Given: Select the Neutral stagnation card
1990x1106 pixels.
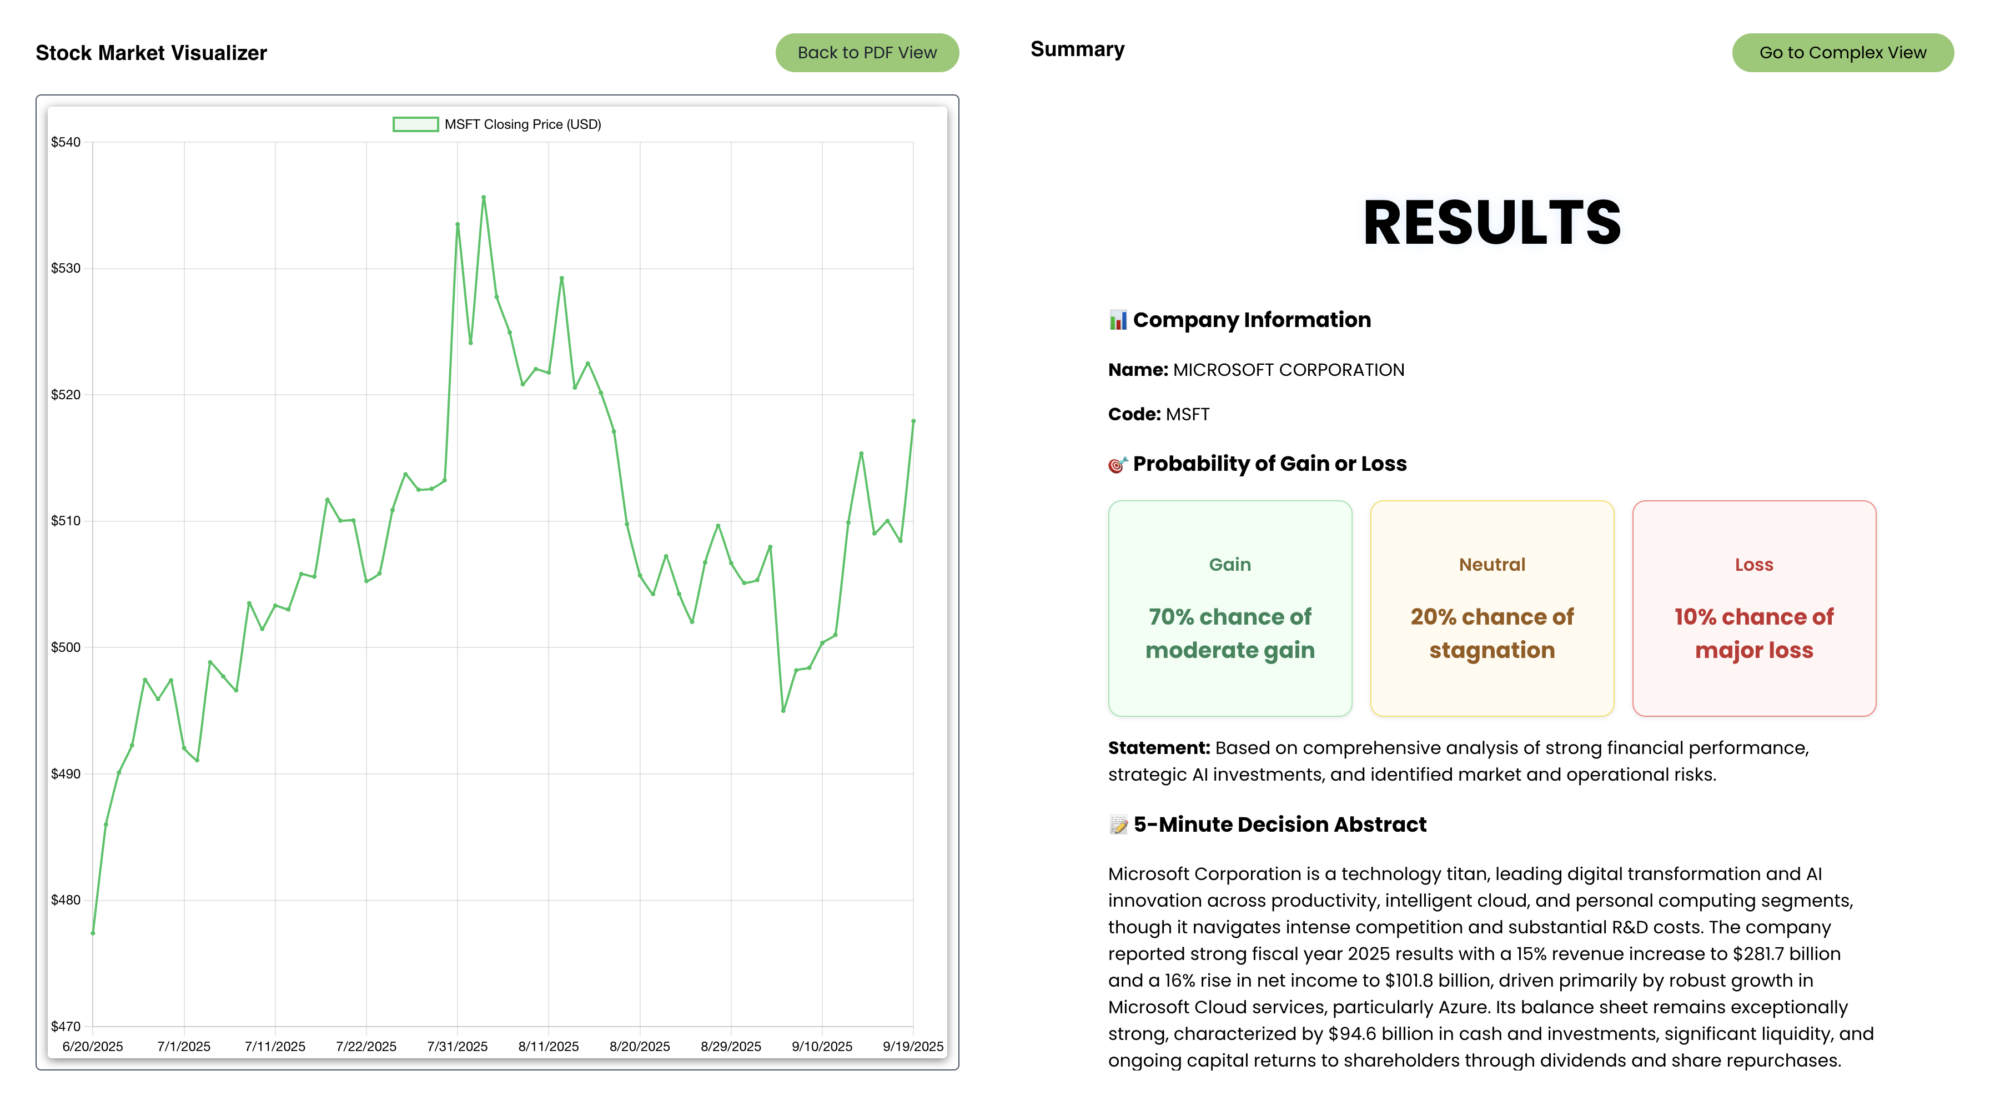Looking at the screenshot, I should (x=1492, y=608).
